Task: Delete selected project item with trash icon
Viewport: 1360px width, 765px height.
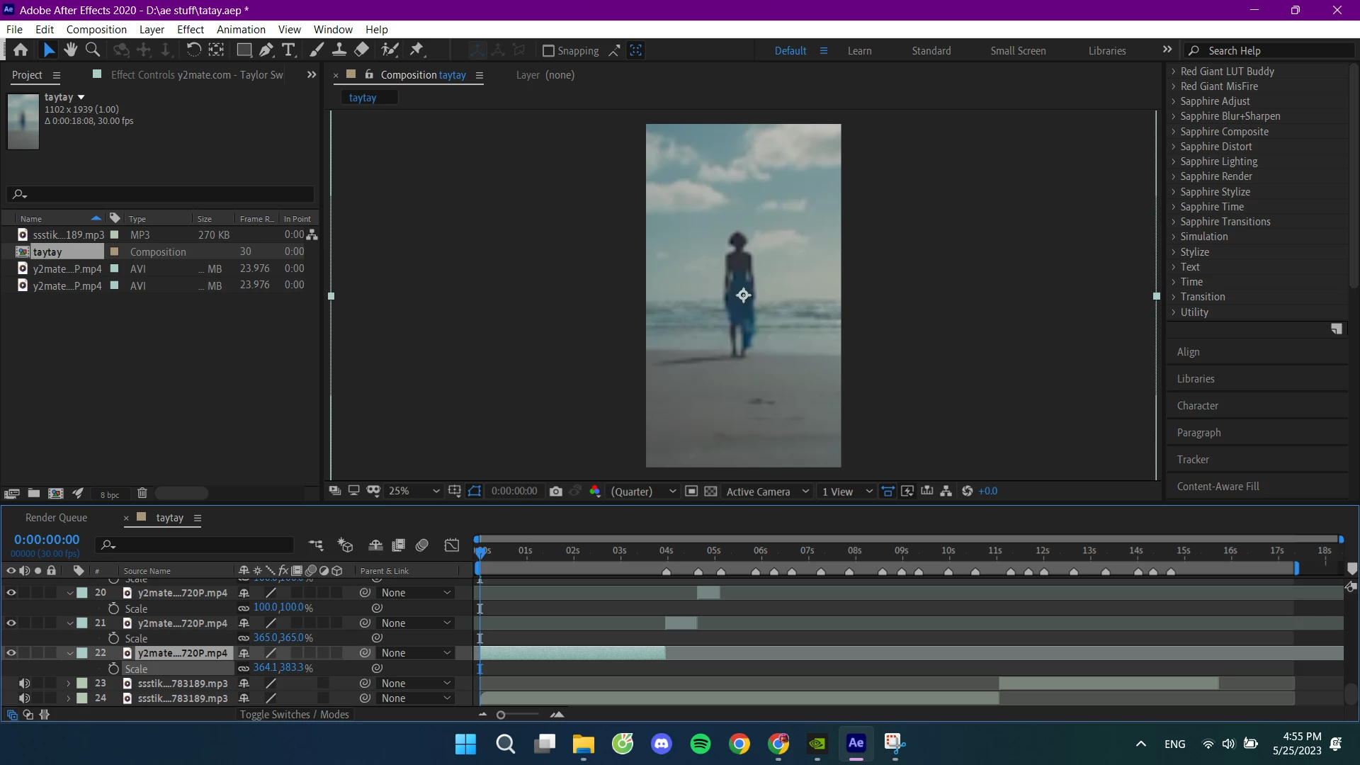Action: (142, 493)
